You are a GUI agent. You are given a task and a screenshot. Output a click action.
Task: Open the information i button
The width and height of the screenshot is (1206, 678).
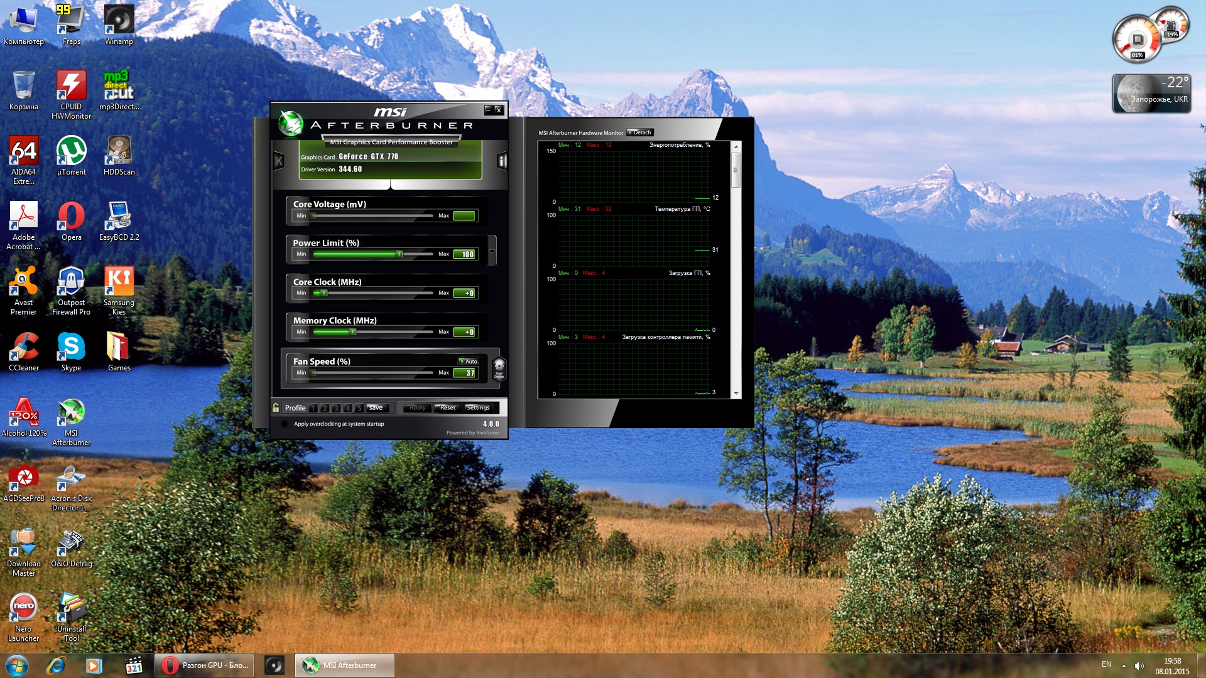501,161
